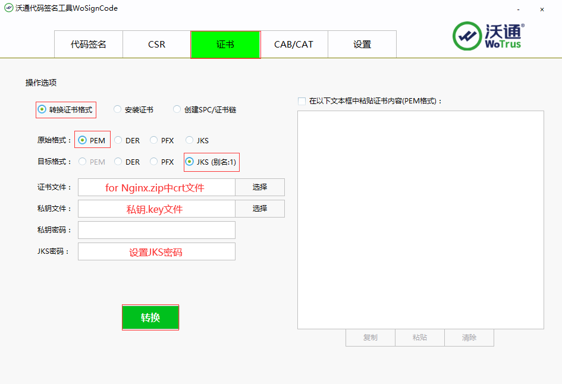This screenshot has width=562, height=384.
Task: Click 选择 next to 私钥文件
Action: click(x=260, y=208)
